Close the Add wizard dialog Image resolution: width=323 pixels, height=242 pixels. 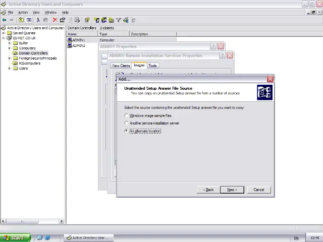tap(270, 79)
